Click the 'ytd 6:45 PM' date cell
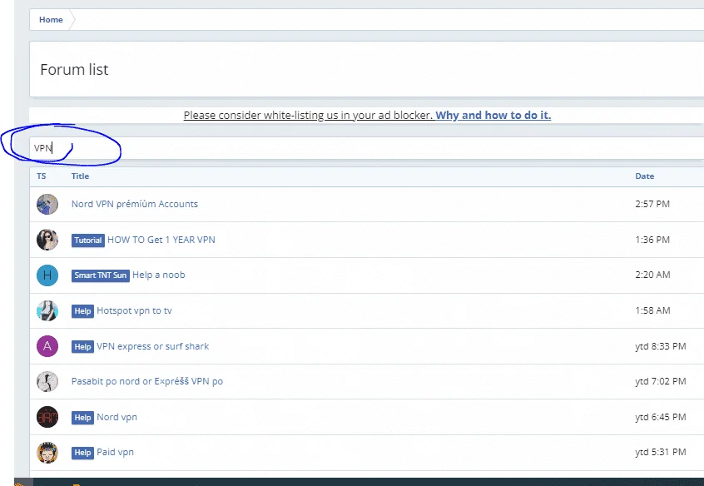Viewport: 704px width, 486px height. pos(661,417)
